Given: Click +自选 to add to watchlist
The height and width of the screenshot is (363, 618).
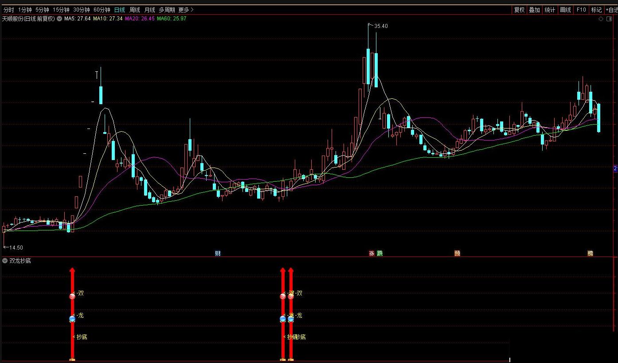Looking at the screenshot, I should tap(611, 10).
